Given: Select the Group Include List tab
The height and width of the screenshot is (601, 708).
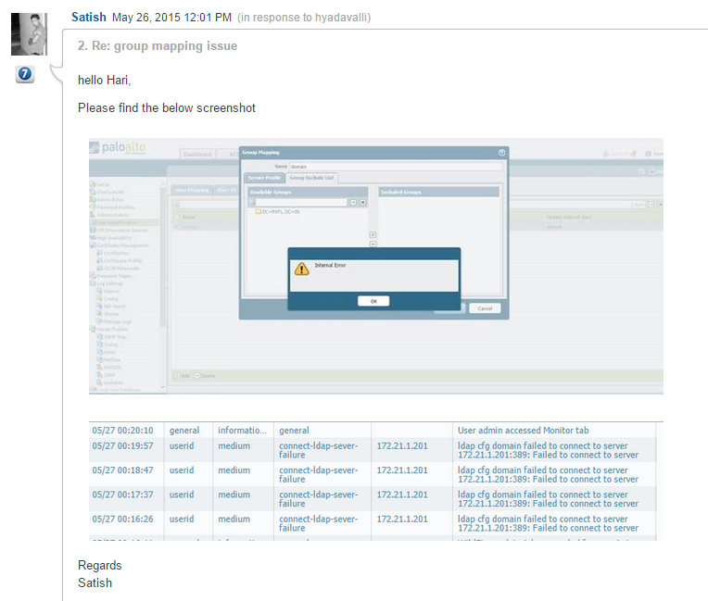Looking at the screenshot, I should click(311, 178).
